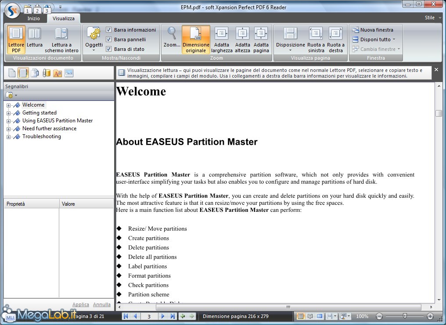Select open-book page layout in status bar
446x325 pixels.
pyautogui.click(x=310, y=316)
